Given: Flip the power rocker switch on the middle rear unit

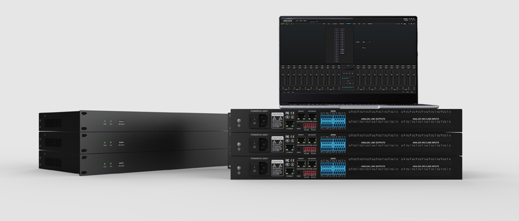Looking at the screenshot, I should 254,144.
